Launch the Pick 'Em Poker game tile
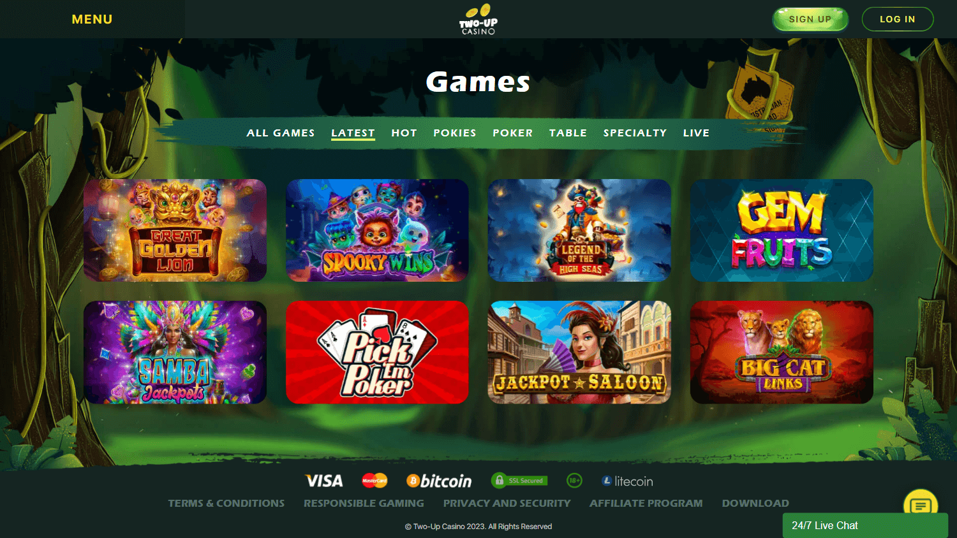 point(377,352)
